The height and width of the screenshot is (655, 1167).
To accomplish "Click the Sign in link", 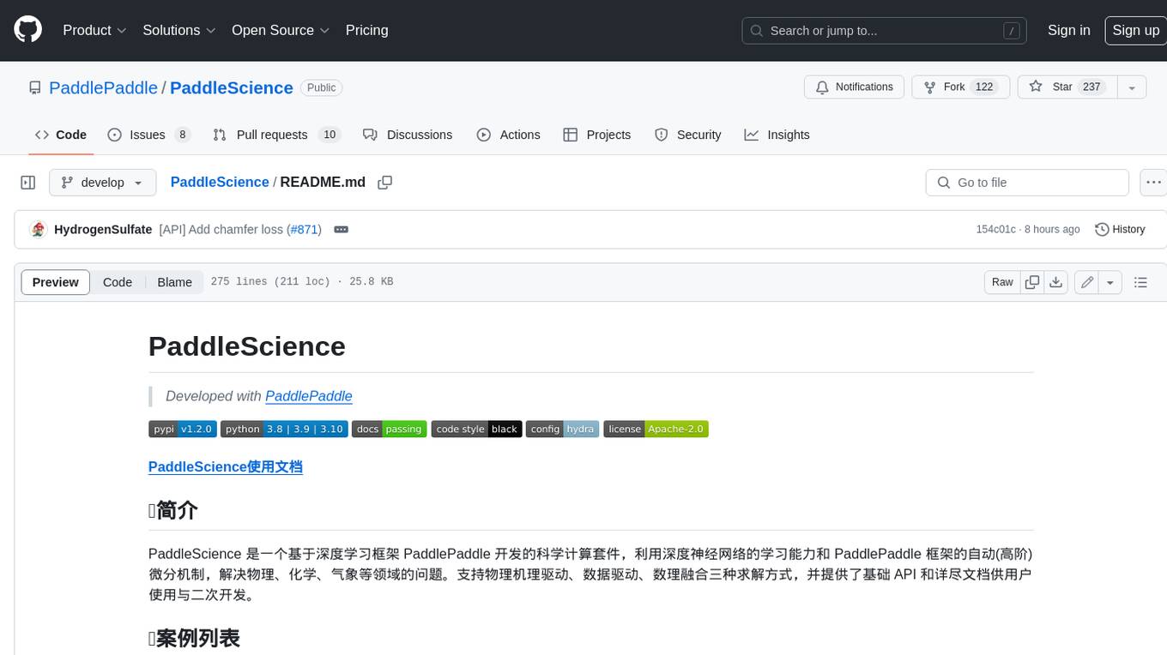I will coord(1068,30).
